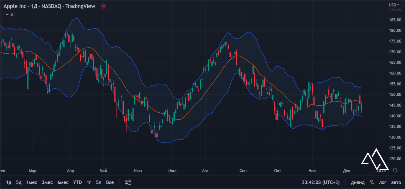Select the 5д time range

pos(19,182)
